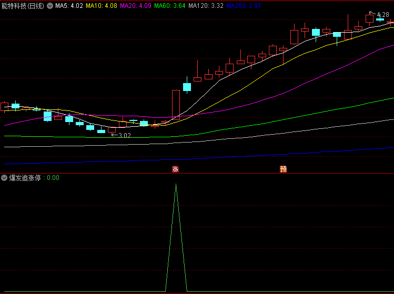The image size is (394, 294).
Task: Select the yellow MA10: 4.08 label
Action: click(102, 6)
